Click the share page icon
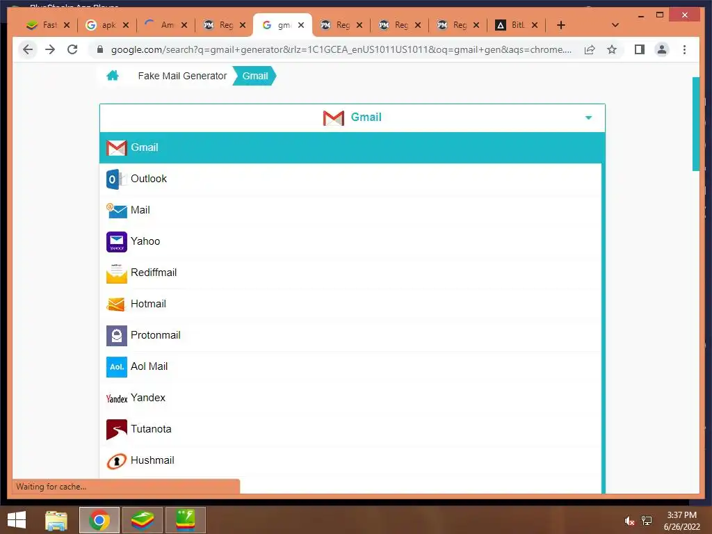This screenshot has width=712, height=534. tap(590, 50)
